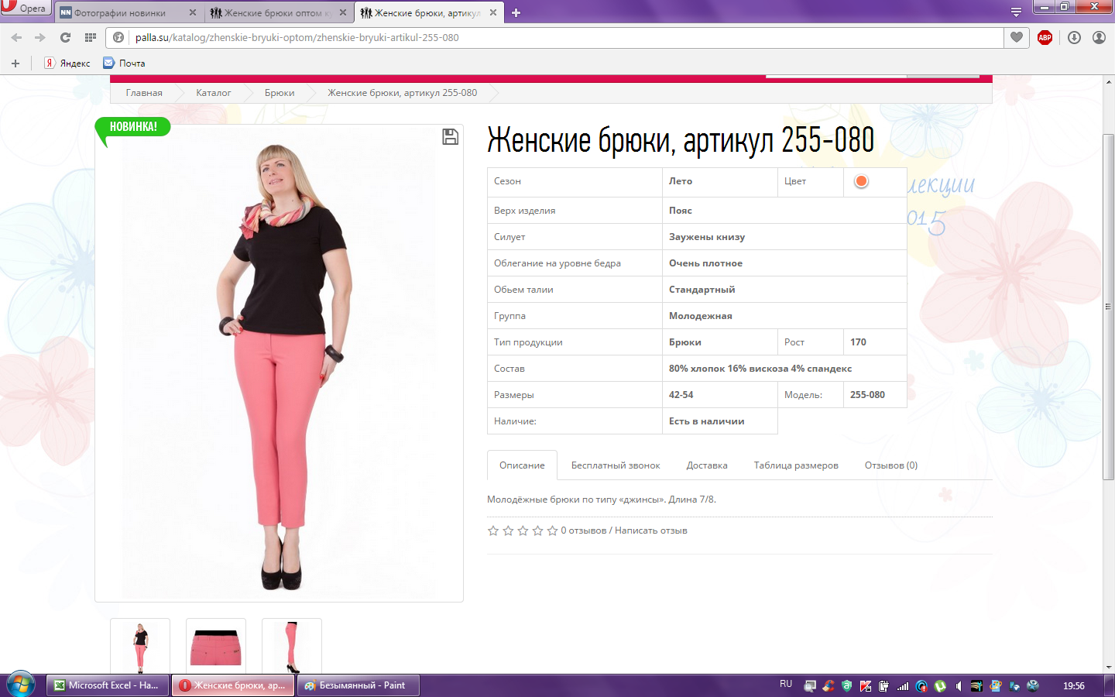Open the Adblock Plus extension
1115x697 pixels.
(1045, 37)
